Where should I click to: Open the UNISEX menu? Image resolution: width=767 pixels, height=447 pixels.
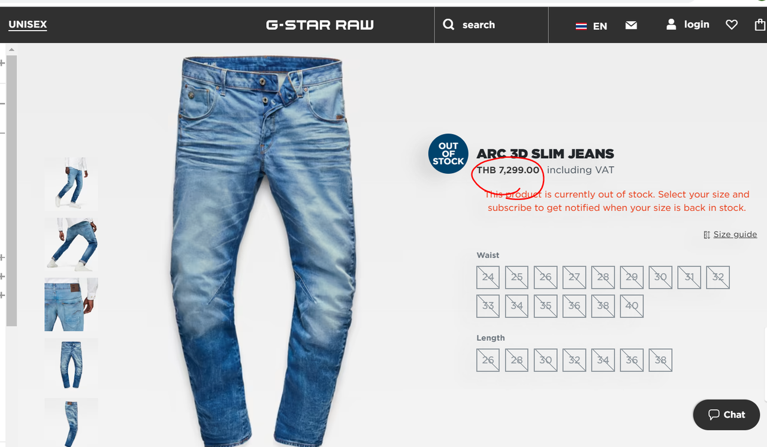[x=28, y=25]
